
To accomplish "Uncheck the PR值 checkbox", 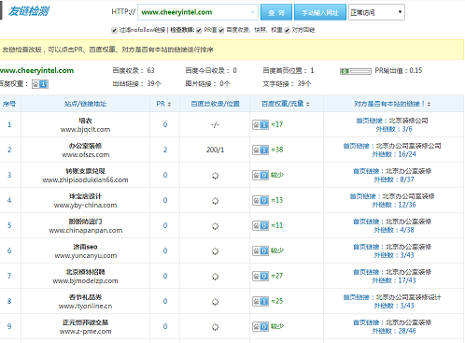I will click(x=199, y=30).
